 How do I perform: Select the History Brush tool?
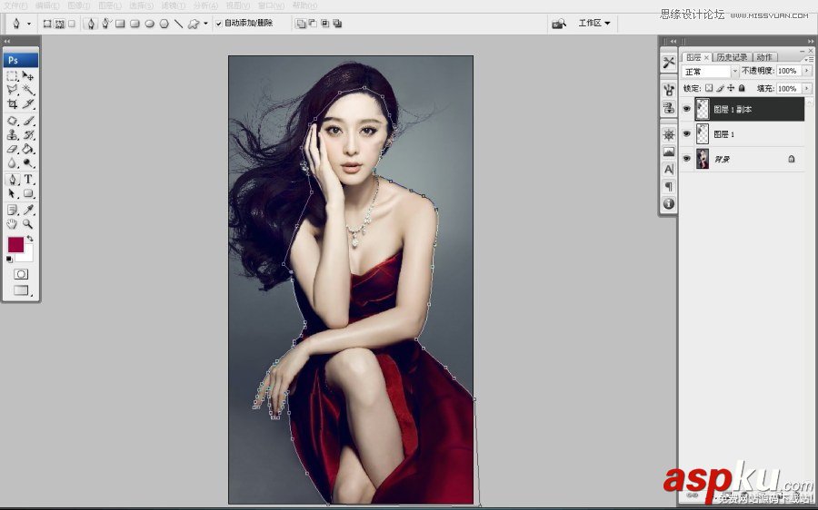28,135
